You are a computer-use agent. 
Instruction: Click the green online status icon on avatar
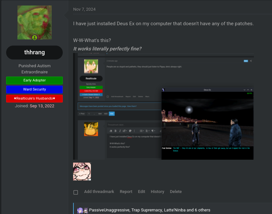35,37
